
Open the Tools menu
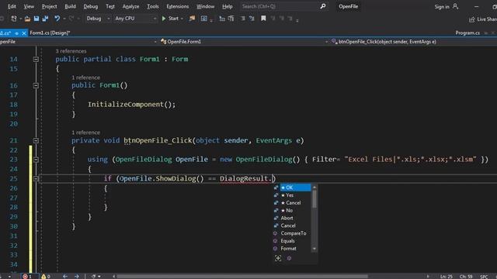click(x=153, y=6)
